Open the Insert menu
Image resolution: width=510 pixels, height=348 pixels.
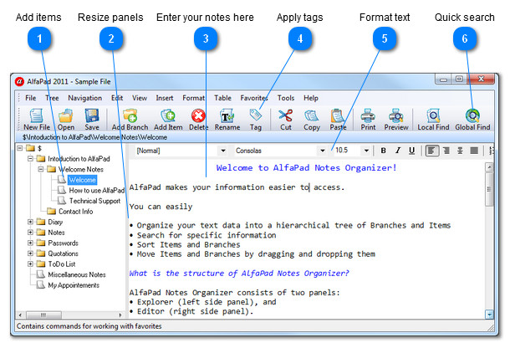click(x=165, y=98)
